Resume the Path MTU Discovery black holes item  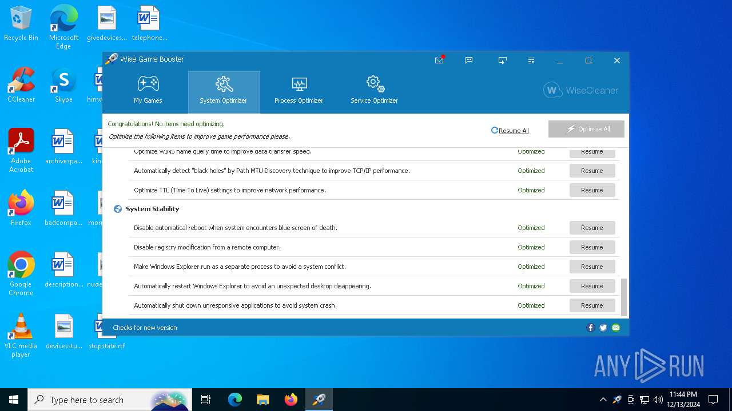click(x=592, y=171)
